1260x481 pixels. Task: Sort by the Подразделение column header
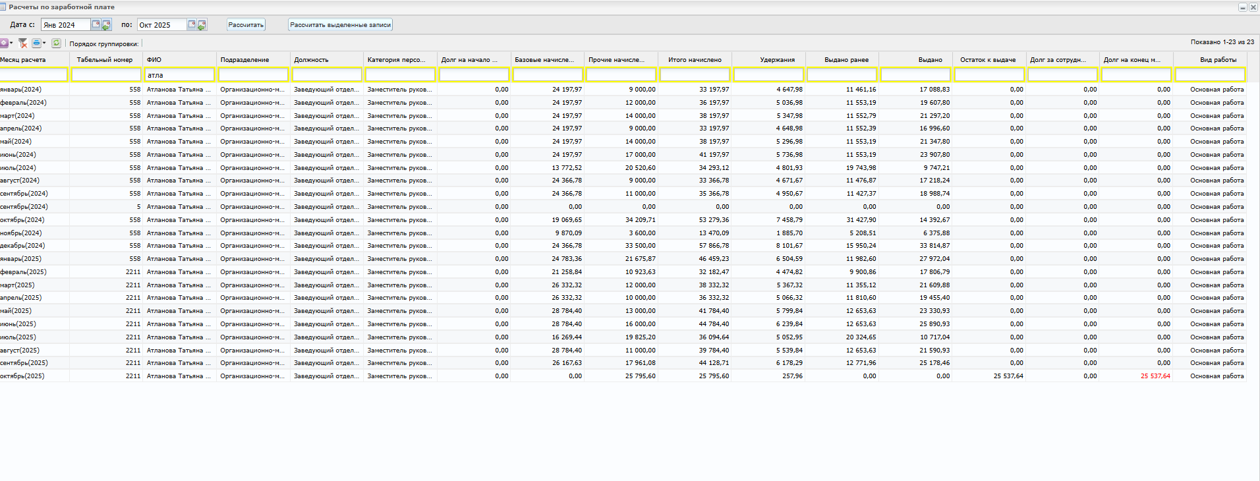point(254,60)
